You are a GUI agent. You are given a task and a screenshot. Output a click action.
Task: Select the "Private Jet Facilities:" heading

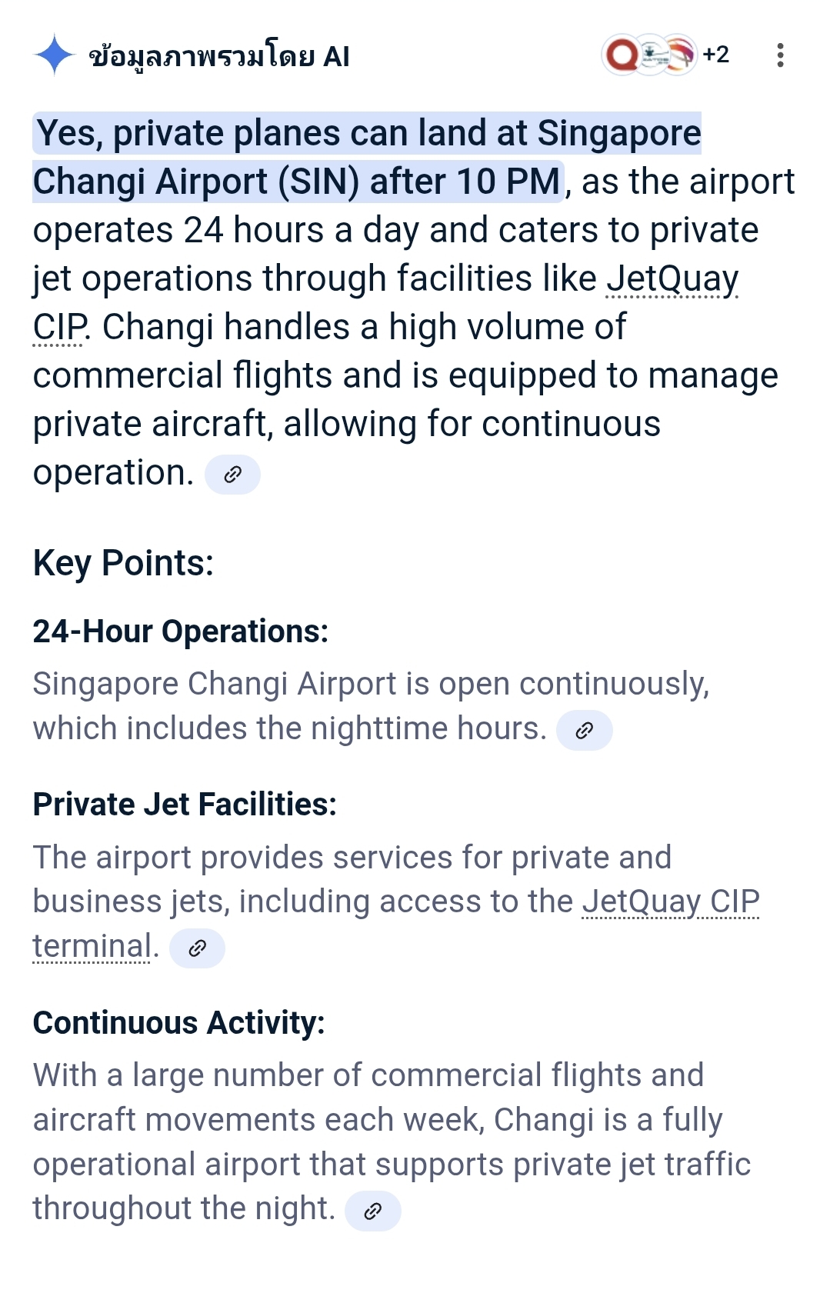tap(185, 805)
